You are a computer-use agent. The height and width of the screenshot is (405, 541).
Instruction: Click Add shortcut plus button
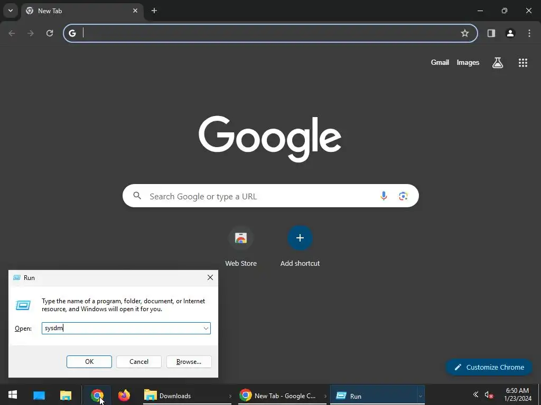(x=300, y=238)
